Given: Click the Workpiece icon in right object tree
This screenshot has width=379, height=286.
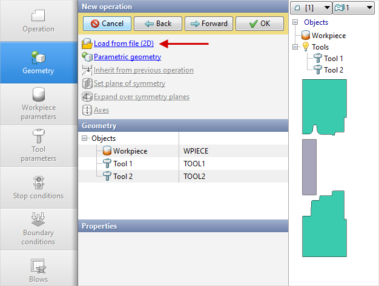Looking at the screenshot, I should [305, 36].
